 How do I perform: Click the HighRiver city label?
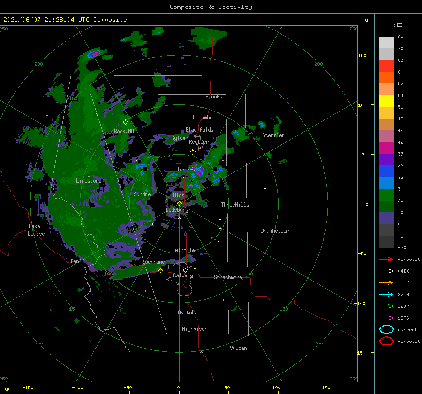tap(195, 329)
